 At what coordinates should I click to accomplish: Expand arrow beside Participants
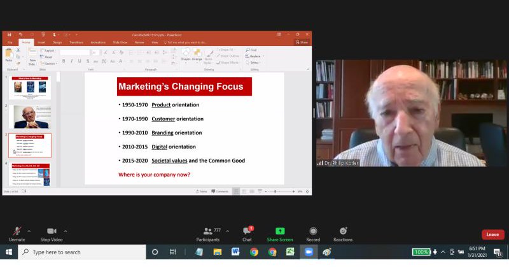pyautogui.click(x=228, y=231)
